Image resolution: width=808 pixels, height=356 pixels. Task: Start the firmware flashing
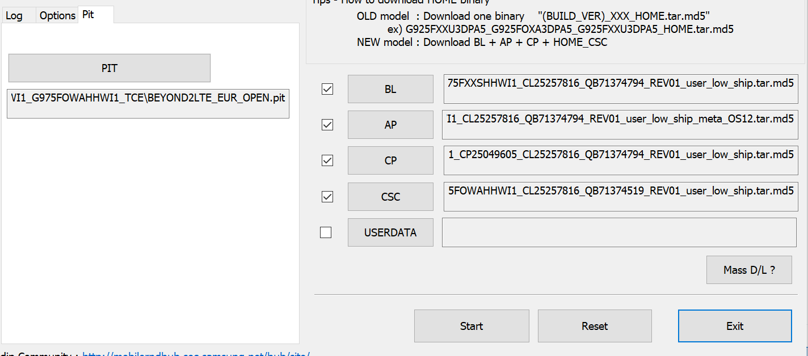click(x=472, y=326)
